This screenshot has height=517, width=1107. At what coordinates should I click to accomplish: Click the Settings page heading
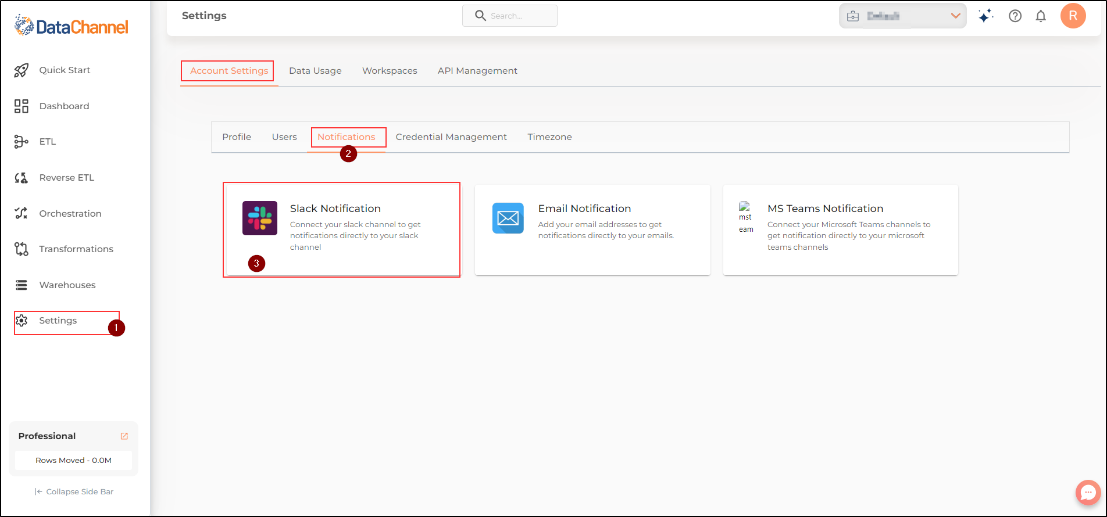[x=204, y=16]
